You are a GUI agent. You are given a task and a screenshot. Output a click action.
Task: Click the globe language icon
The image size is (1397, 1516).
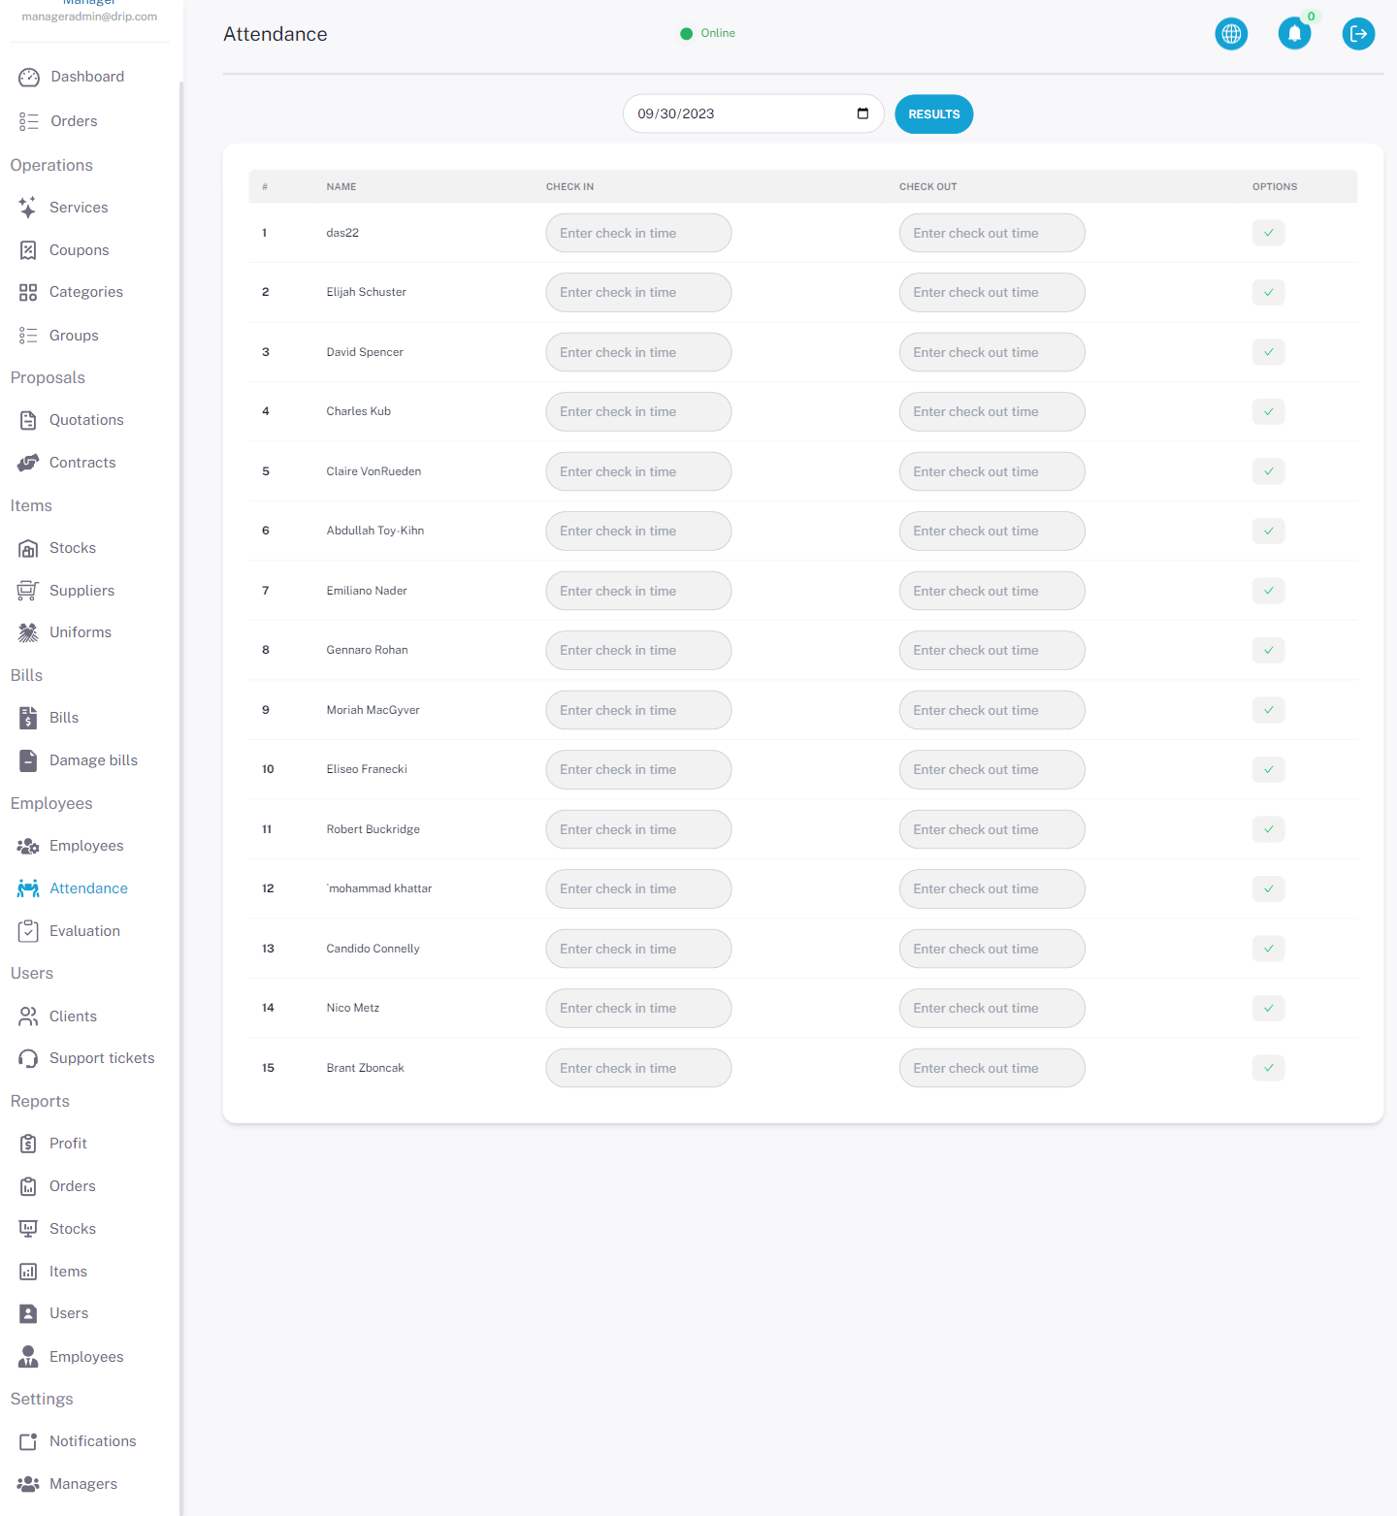(x=1231, y=34)
